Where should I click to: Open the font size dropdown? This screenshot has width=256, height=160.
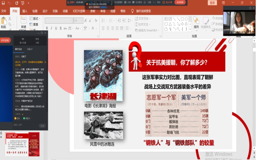(x=82, y=21)
